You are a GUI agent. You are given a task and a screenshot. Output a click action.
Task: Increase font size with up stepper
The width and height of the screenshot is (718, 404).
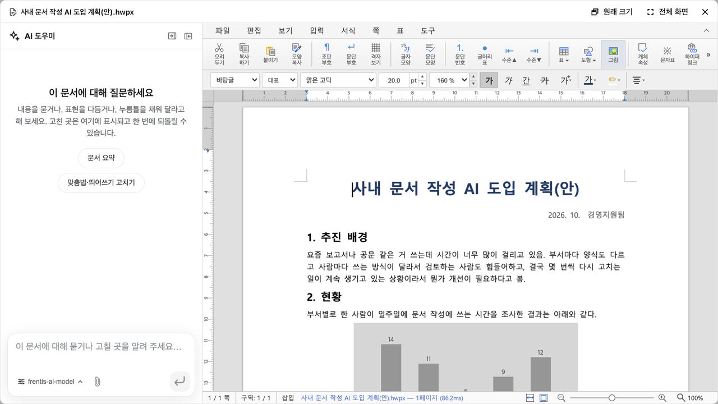click(x=422, y=77)
